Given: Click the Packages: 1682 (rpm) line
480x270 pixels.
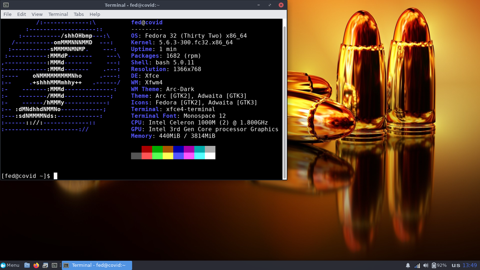Looking at the screenshot, I should [x=166, y=56].
